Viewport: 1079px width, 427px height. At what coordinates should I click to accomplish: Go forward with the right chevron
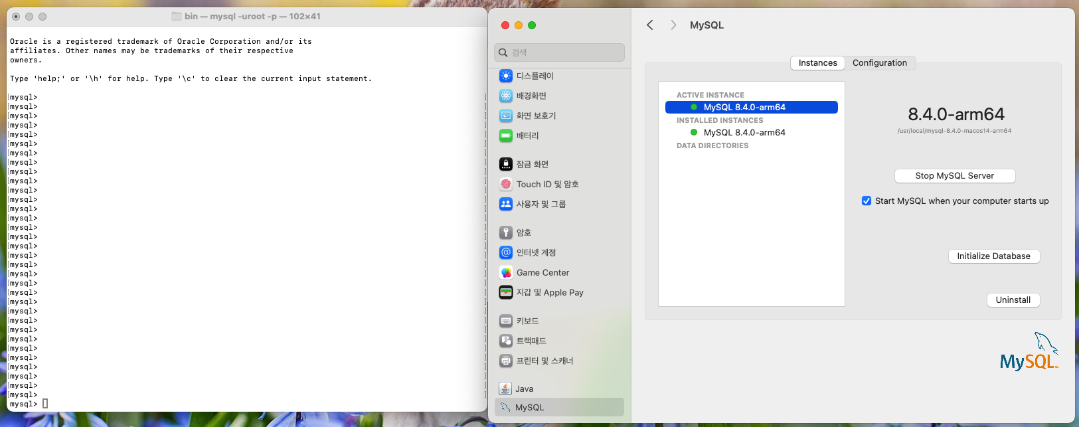673,25
